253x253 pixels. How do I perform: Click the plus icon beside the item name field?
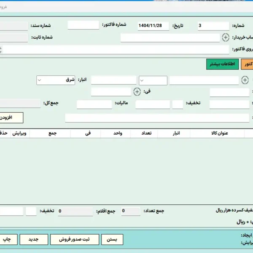[245, 80]
